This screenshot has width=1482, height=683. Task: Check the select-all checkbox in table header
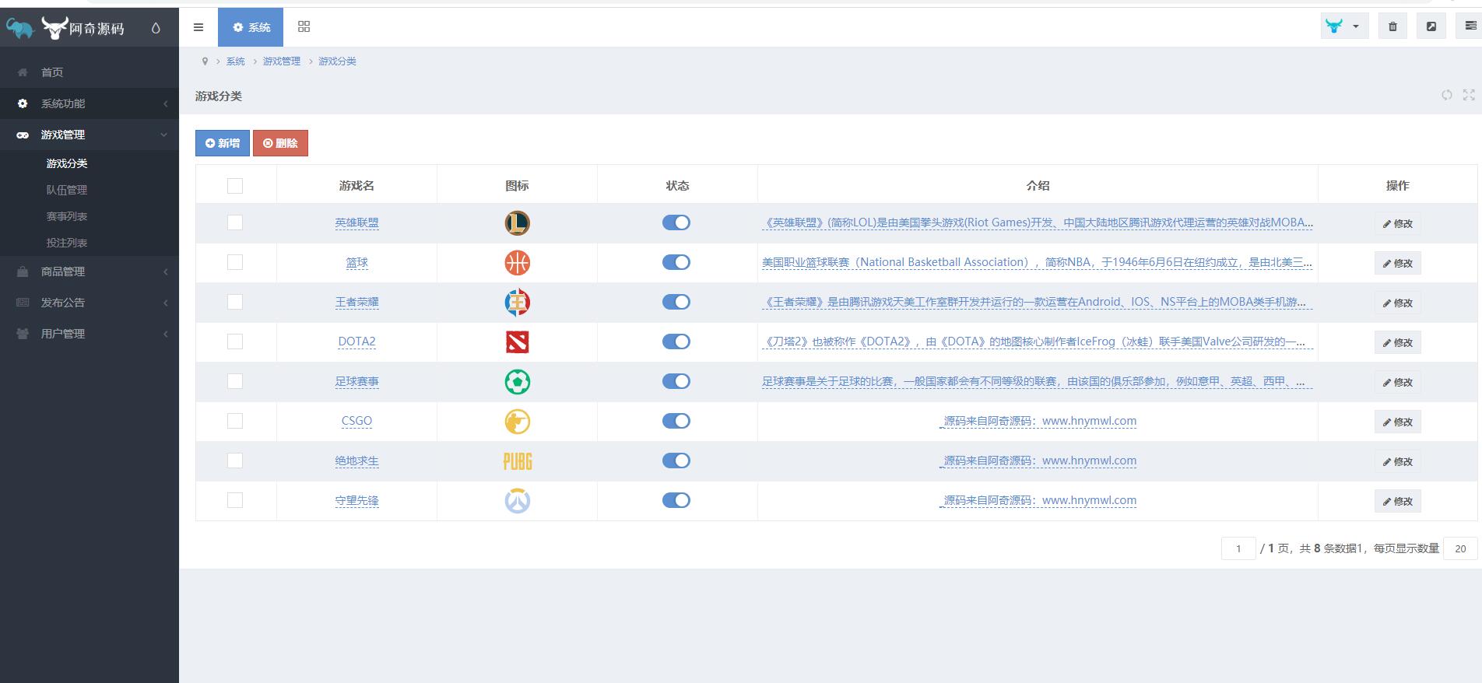tap(235, 185)
